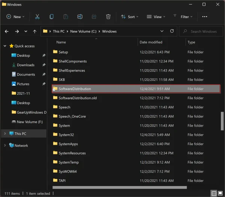Click the Setup folder icon
The image size is (225, 197).
coord(55,52)
